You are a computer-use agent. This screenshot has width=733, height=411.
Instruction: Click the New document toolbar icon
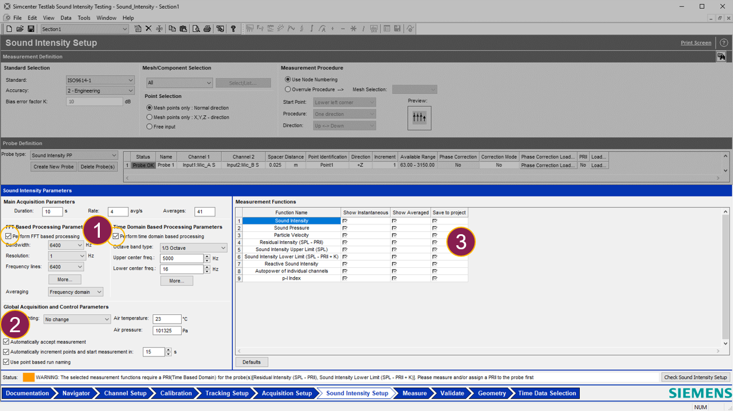pos(9,29)
